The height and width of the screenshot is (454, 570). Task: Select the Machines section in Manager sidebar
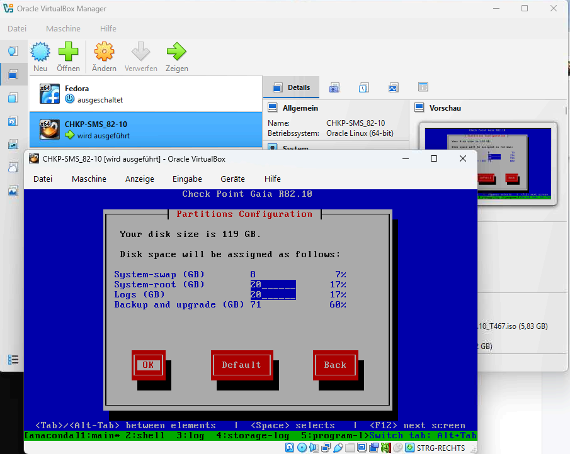[x=13, y=74]
